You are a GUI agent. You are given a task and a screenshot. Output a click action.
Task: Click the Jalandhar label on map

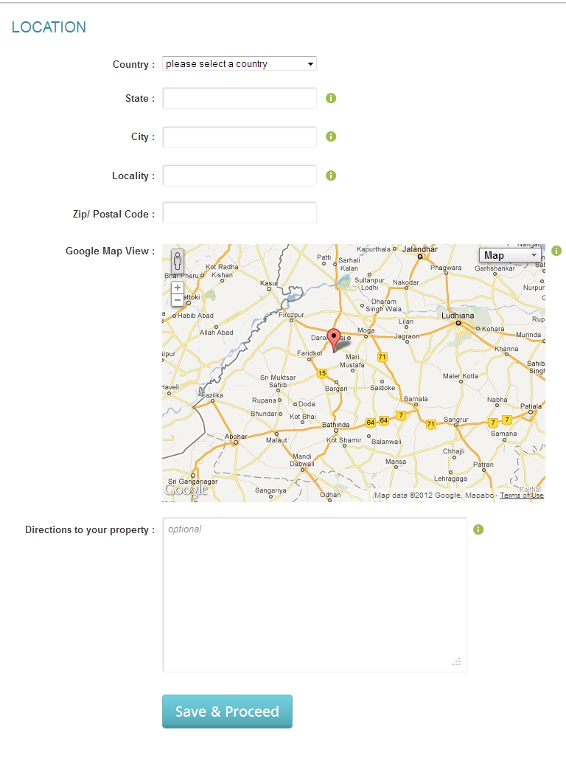[x=420, y=249]
